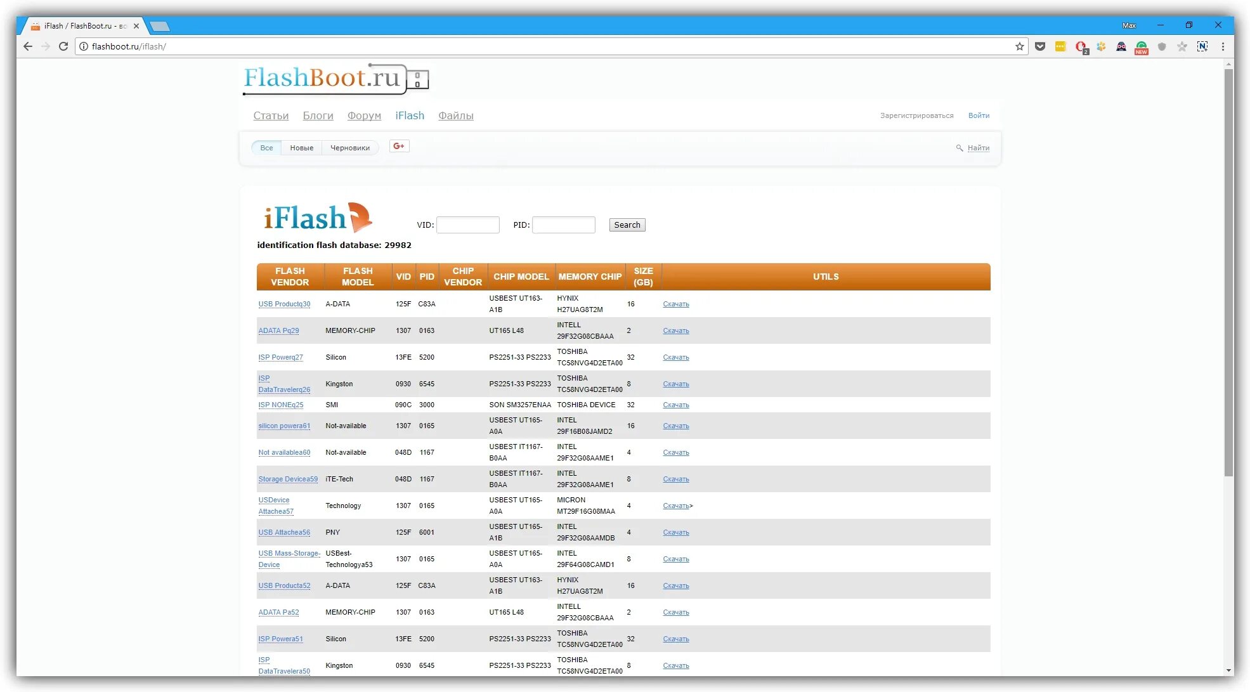Open Chrome three-dot menu

coord(1223,46)
